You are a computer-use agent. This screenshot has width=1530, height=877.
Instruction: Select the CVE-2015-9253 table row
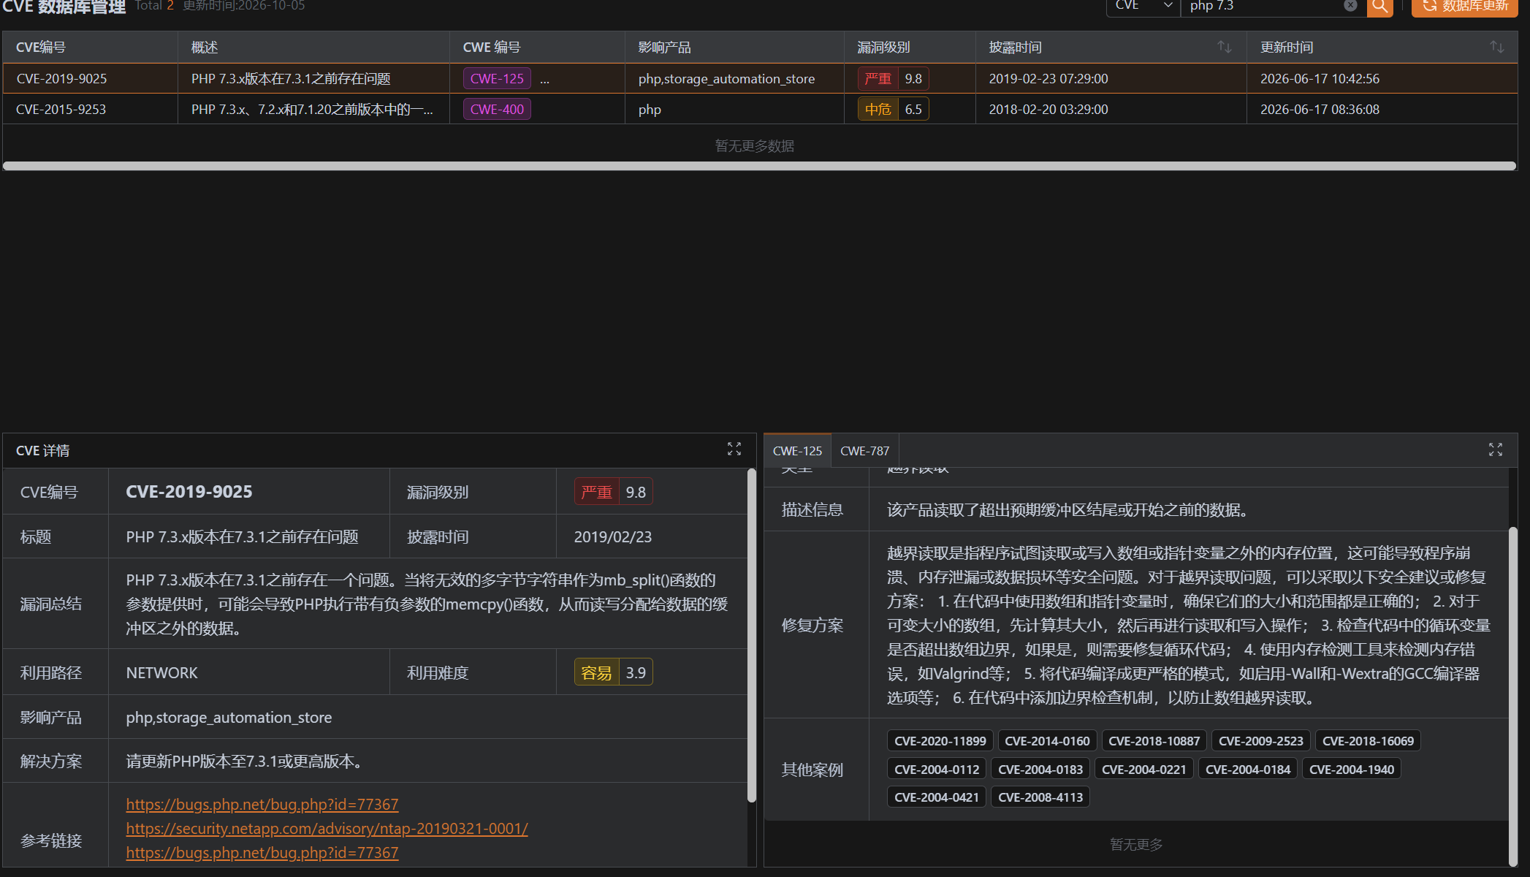[x=760, y=110]
